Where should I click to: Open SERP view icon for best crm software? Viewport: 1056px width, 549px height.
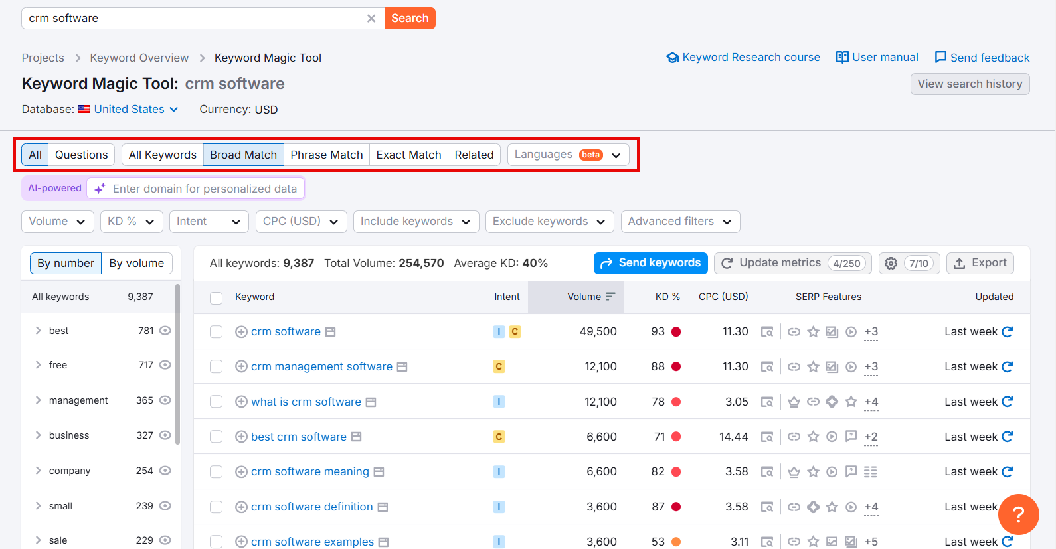pos(356,437)
